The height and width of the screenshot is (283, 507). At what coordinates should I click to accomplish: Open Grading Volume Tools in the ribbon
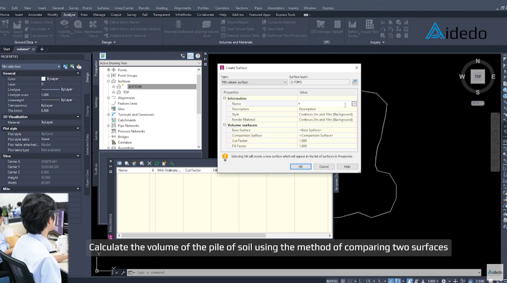point(206,28)
